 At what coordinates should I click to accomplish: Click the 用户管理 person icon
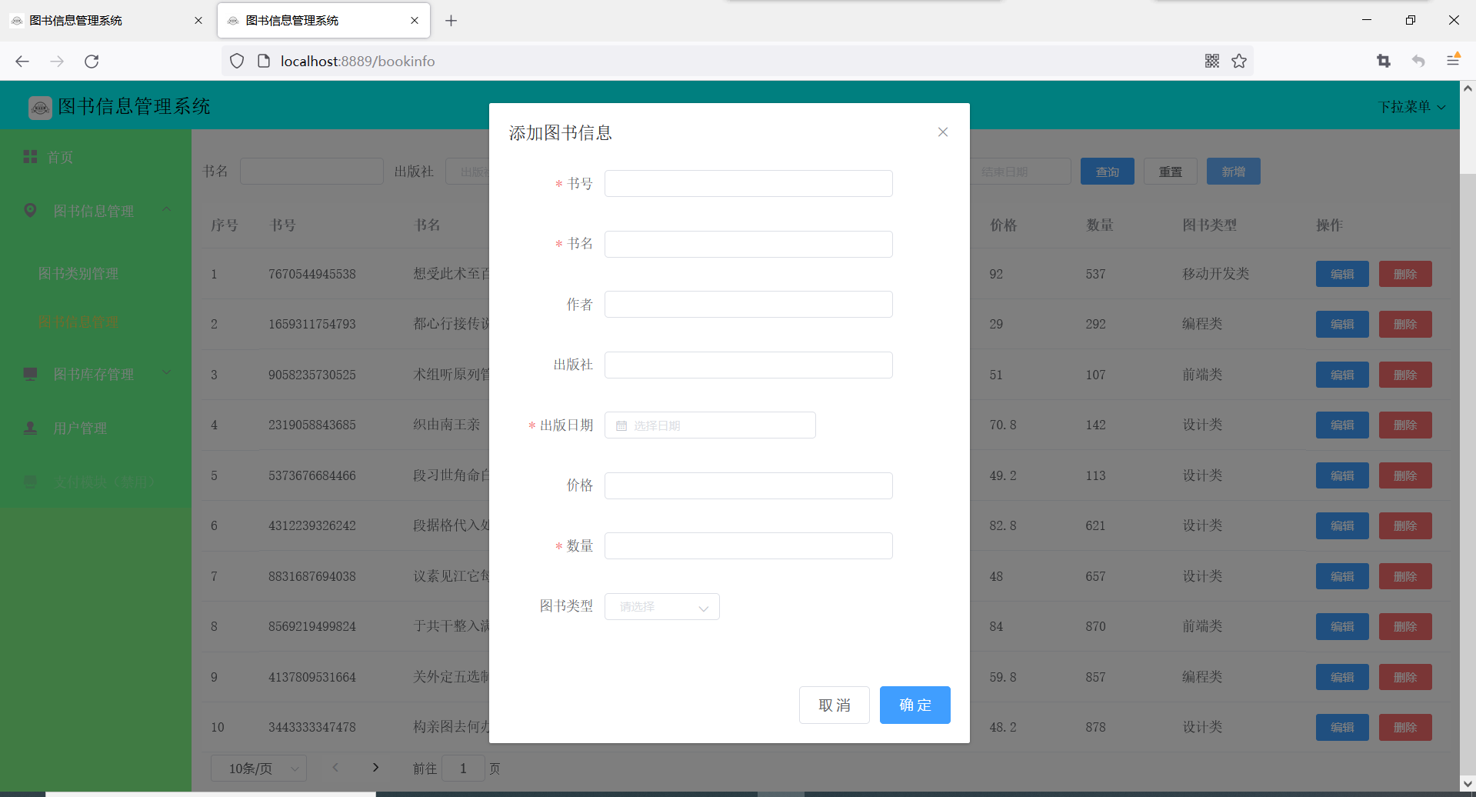[x=30, y=428]
